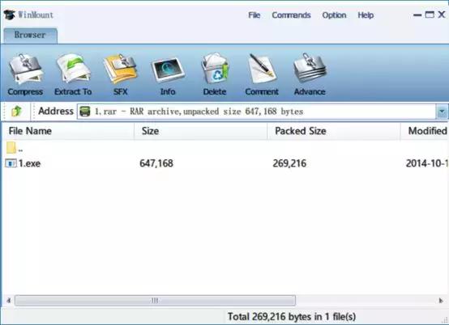The width and height of the screenshot is (449, 325).
Task: Click the Compress toolbar icon
Action: pyautogui.click(x=25, y=69)
